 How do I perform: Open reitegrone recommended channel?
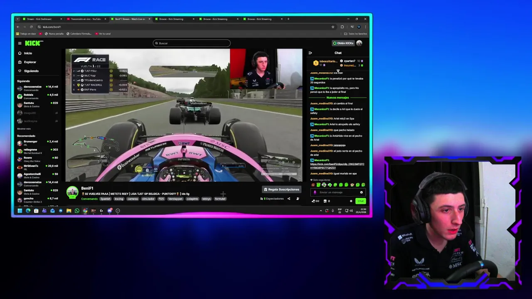pos(38,151)
